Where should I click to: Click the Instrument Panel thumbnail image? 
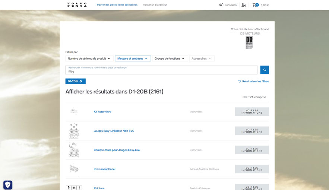click(74, 169)
